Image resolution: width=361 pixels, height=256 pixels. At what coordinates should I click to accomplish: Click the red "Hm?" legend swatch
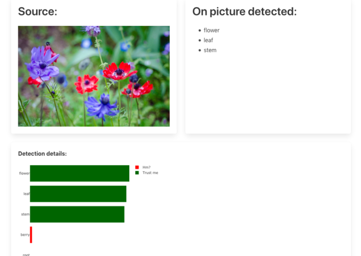137,167
